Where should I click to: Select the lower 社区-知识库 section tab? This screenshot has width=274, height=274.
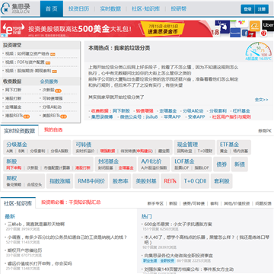(18, 203)
